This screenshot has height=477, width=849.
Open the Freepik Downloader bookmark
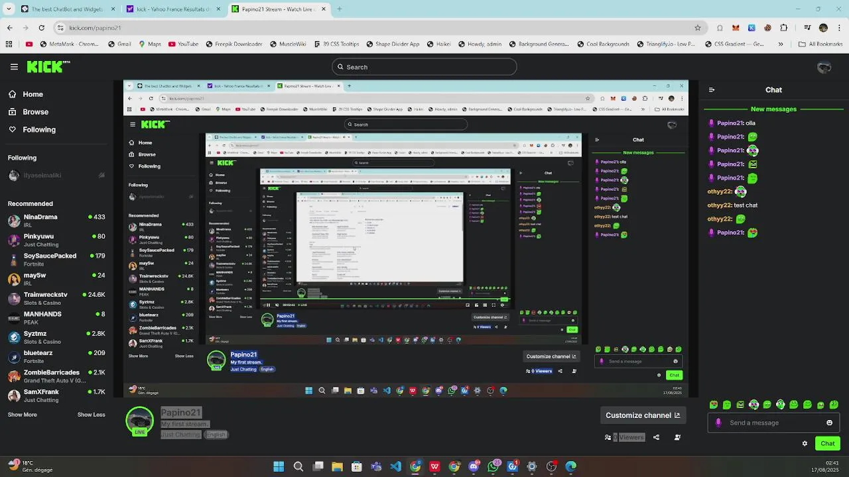pyautogui.click(x=234, y=44)
